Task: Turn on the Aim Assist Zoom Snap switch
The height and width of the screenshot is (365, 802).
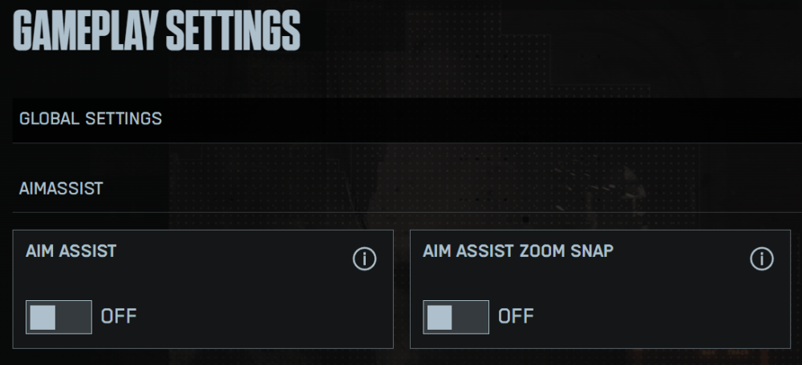Action: point(456,317)
